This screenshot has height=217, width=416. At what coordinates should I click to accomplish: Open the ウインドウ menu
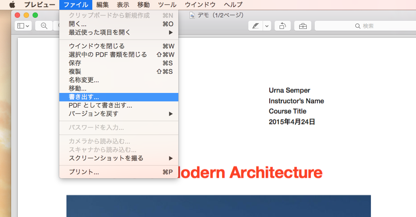click(x=200, y=5)
